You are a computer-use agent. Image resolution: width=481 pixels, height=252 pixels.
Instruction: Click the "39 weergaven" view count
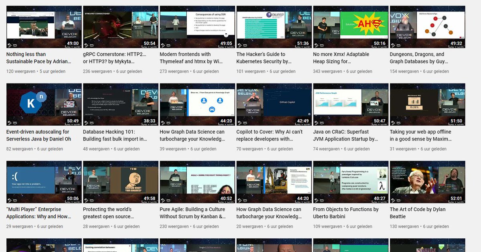pos(173,149)
